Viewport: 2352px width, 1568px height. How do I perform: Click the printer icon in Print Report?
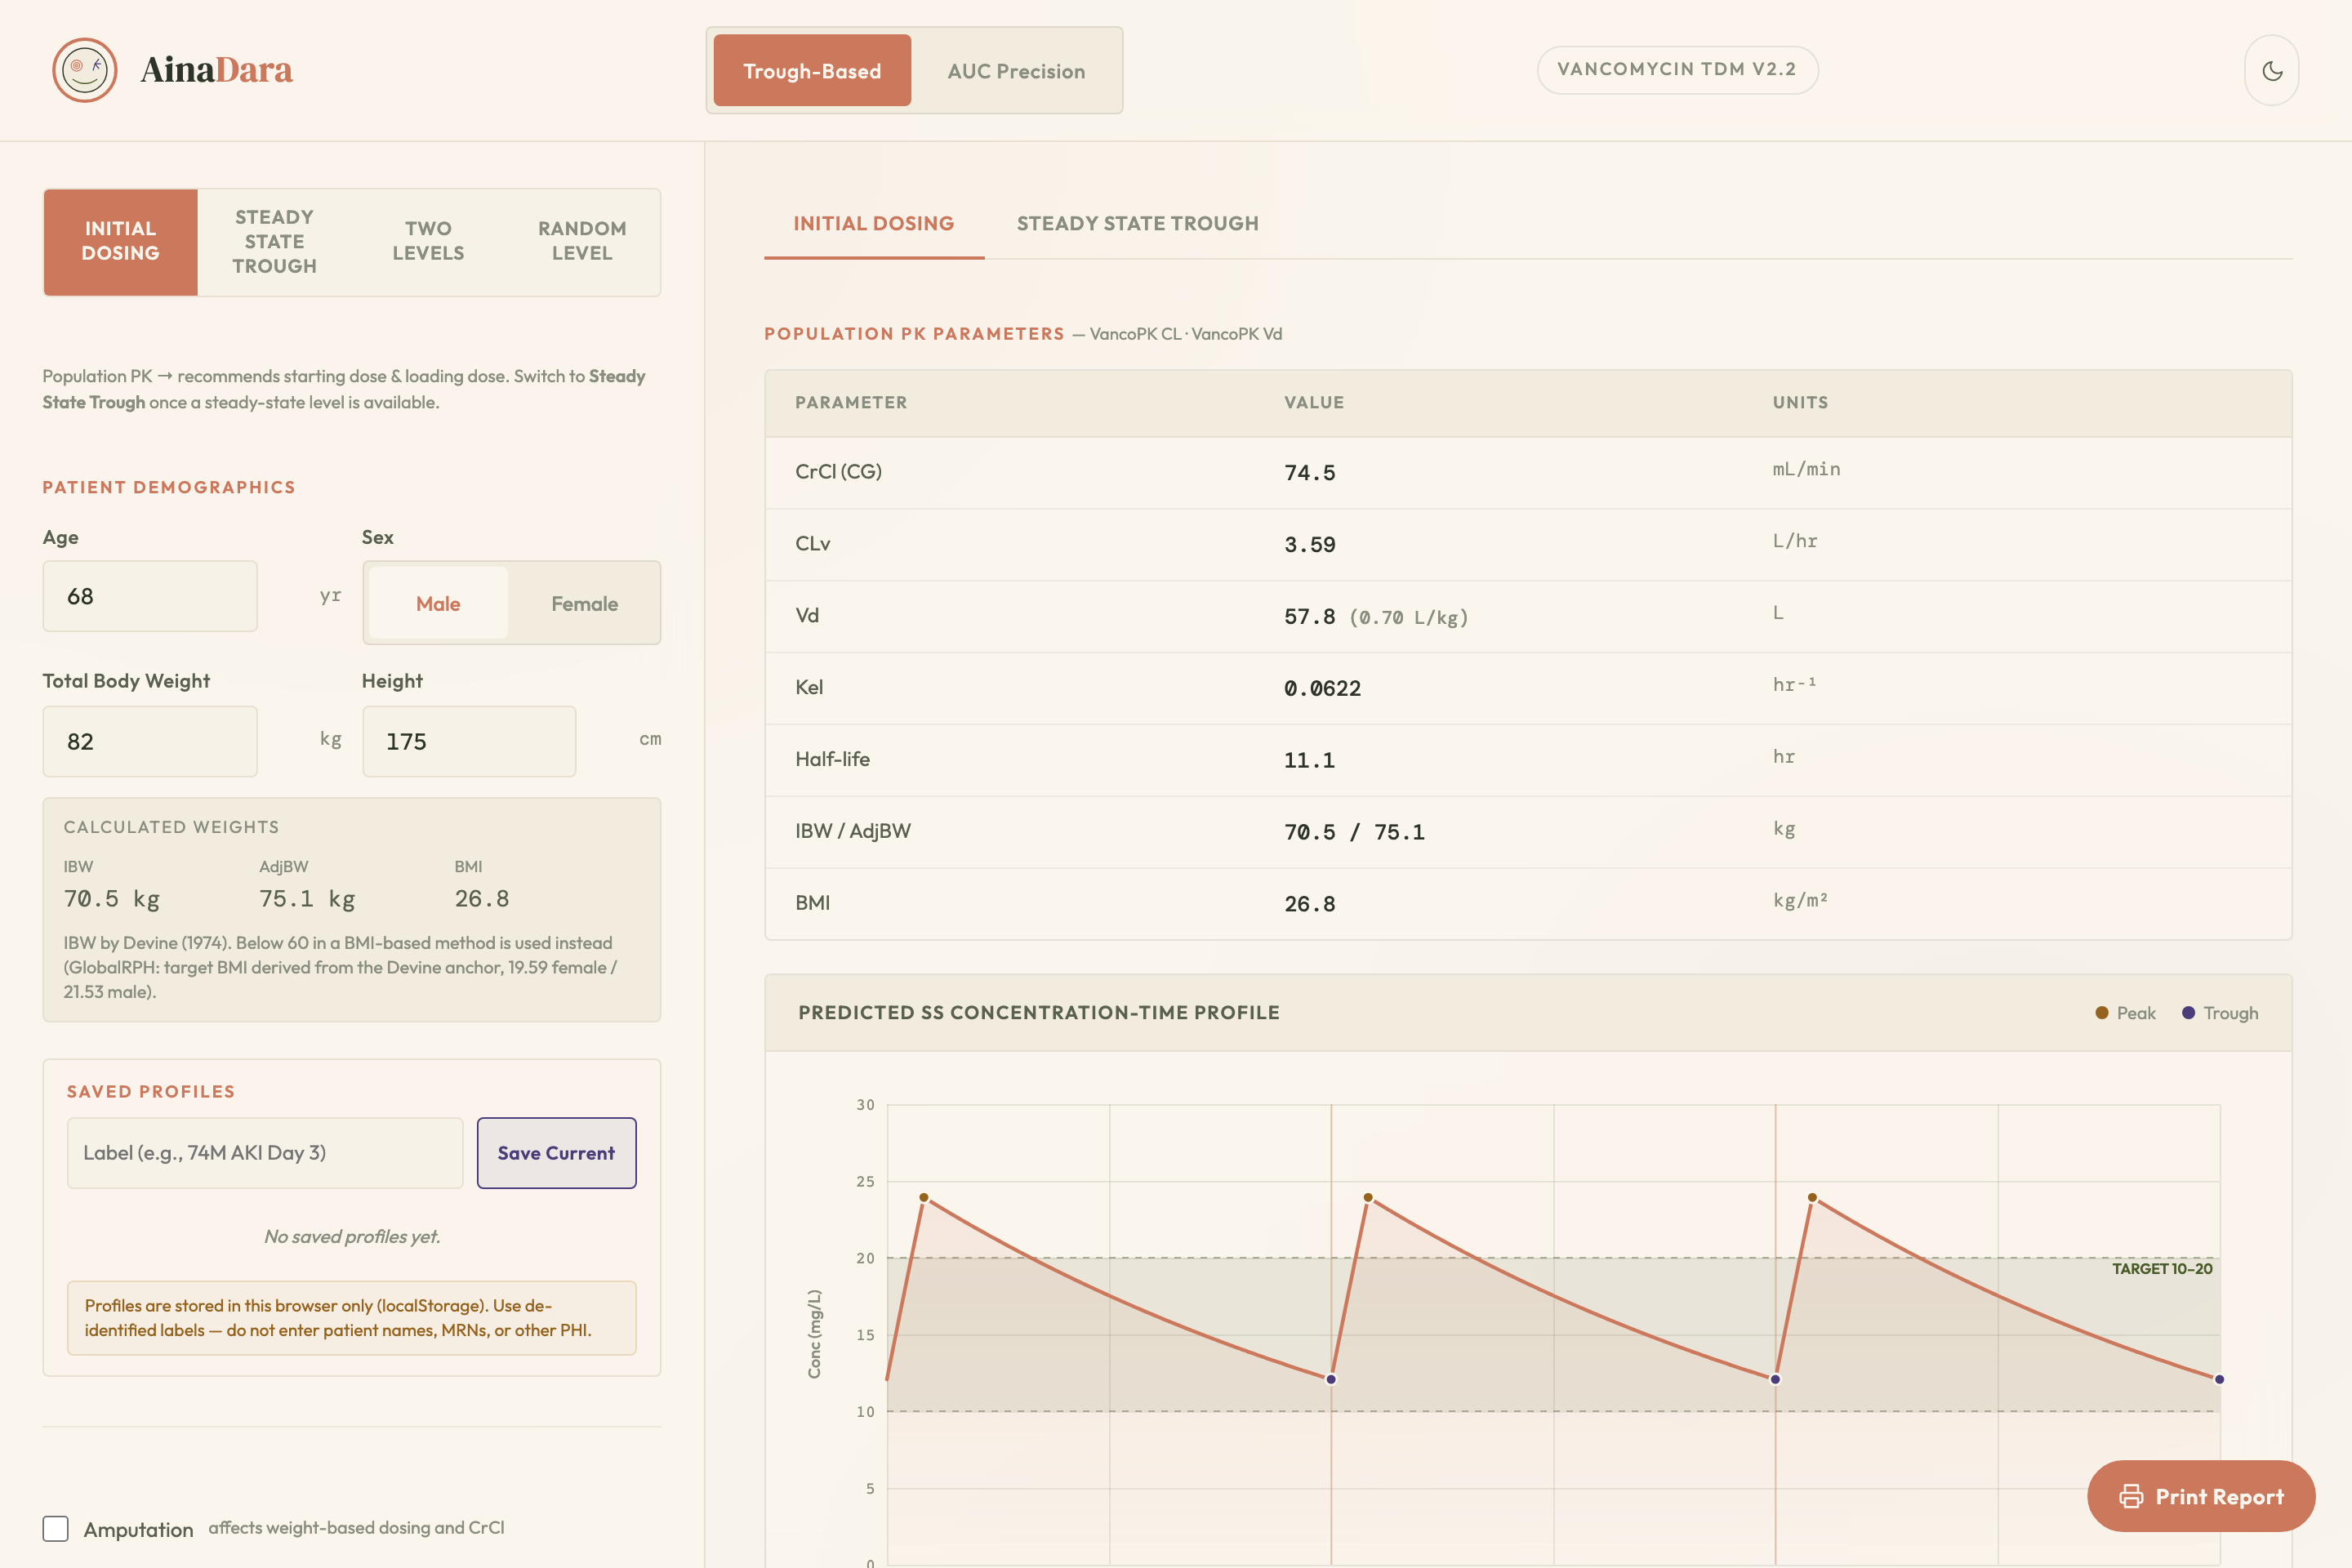(x=2131, y=1496)
